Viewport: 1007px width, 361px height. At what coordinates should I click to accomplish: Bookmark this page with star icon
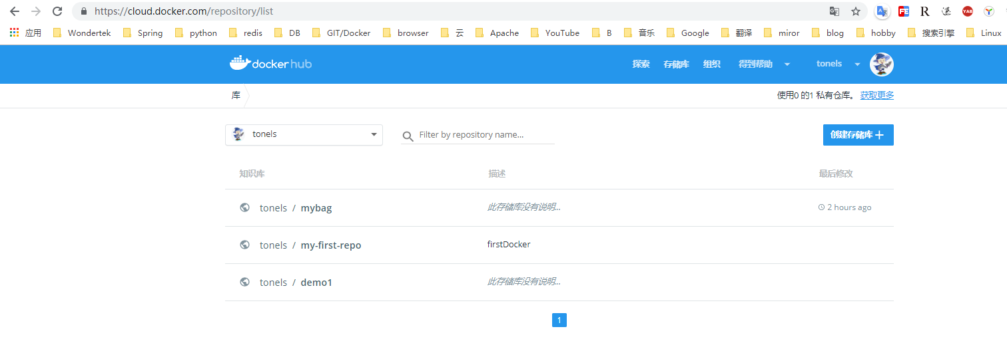(x=856, y=11)
